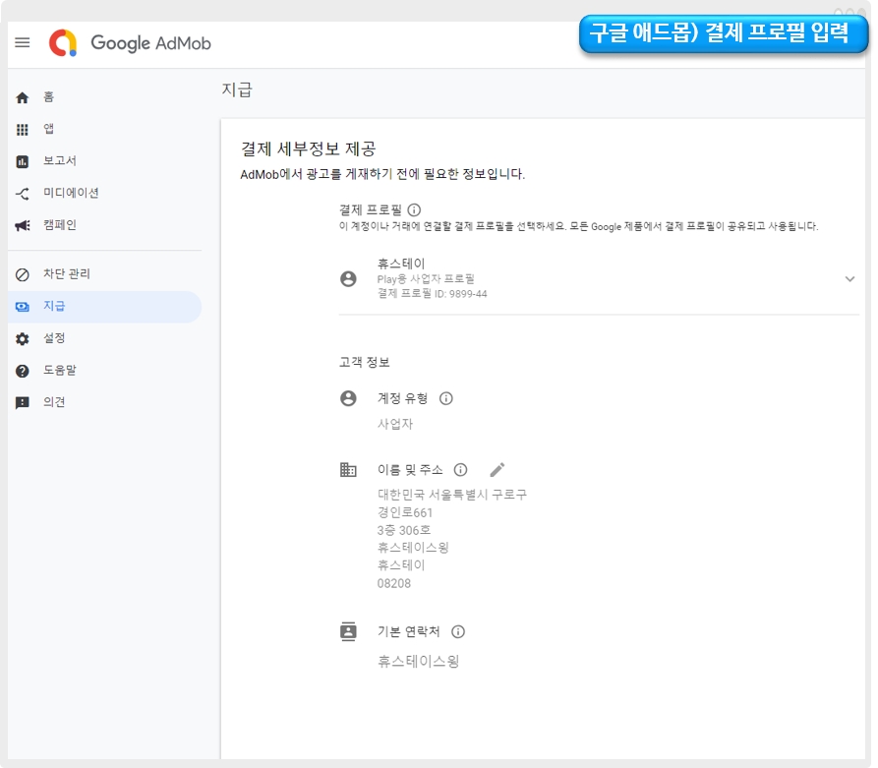Click 의견 feedback icon
Screen dimensions: 878x768
coord(23,403)
